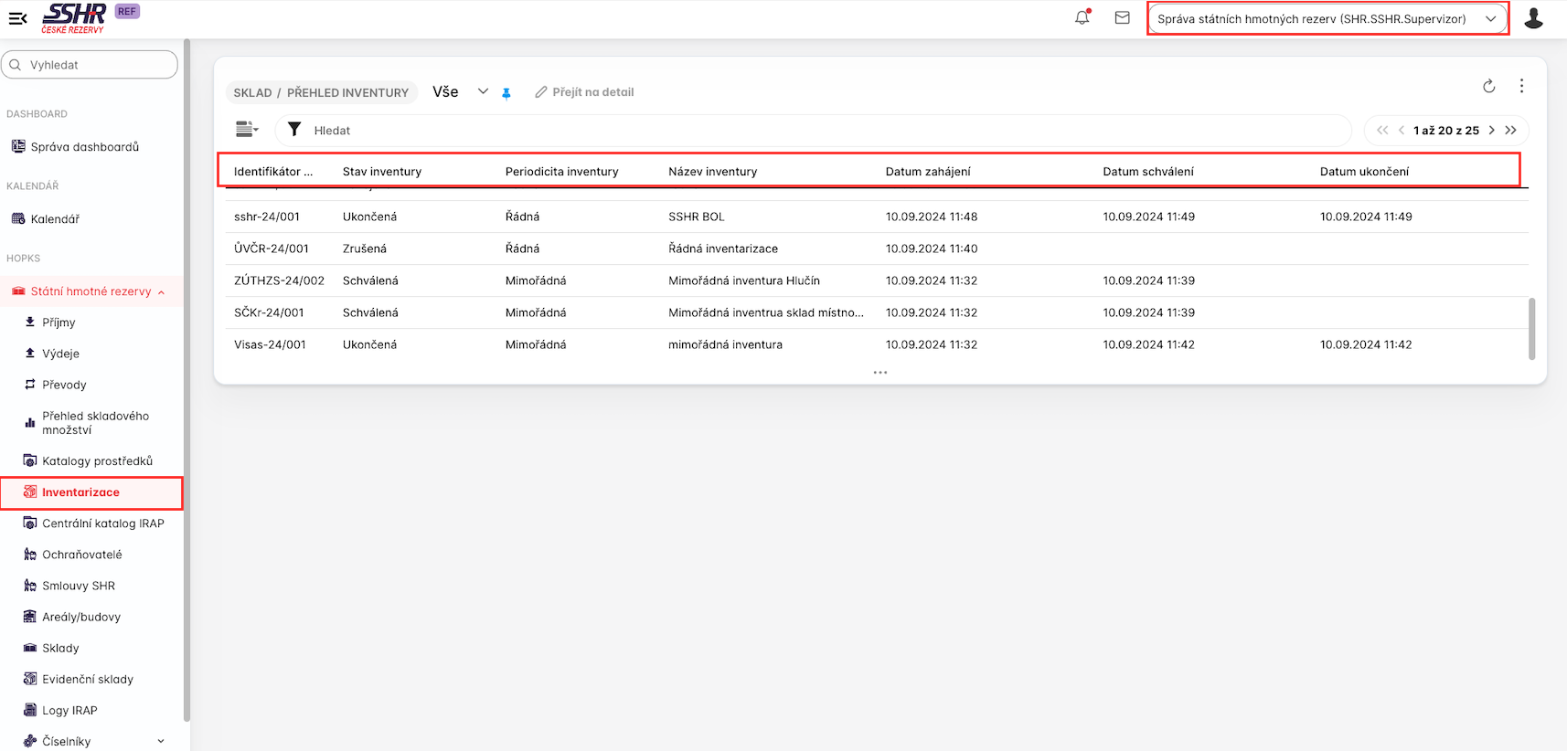Viewport: 1567px width, 751px height.
Task: Open the notifications bell
Action: [1082, 17]
